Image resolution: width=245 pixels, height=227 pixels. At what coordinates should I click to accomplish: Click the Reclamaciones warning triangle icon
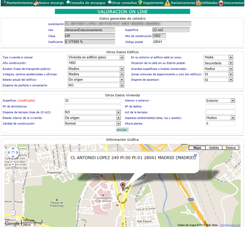coord(167,3)
